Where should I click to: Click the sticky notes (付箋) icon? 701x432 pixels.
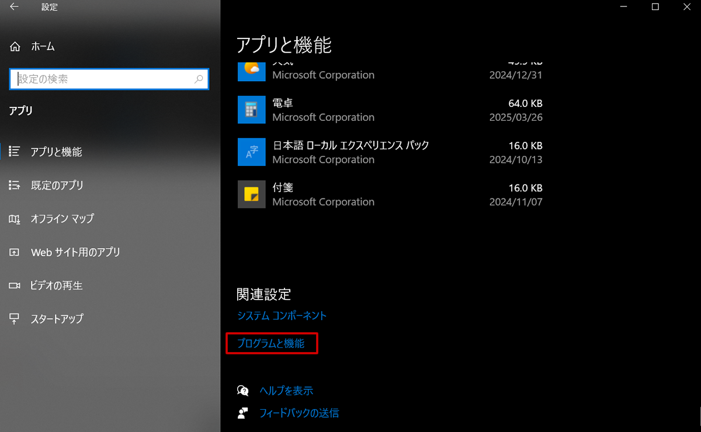pyautogui.click(x=252, y=194)
